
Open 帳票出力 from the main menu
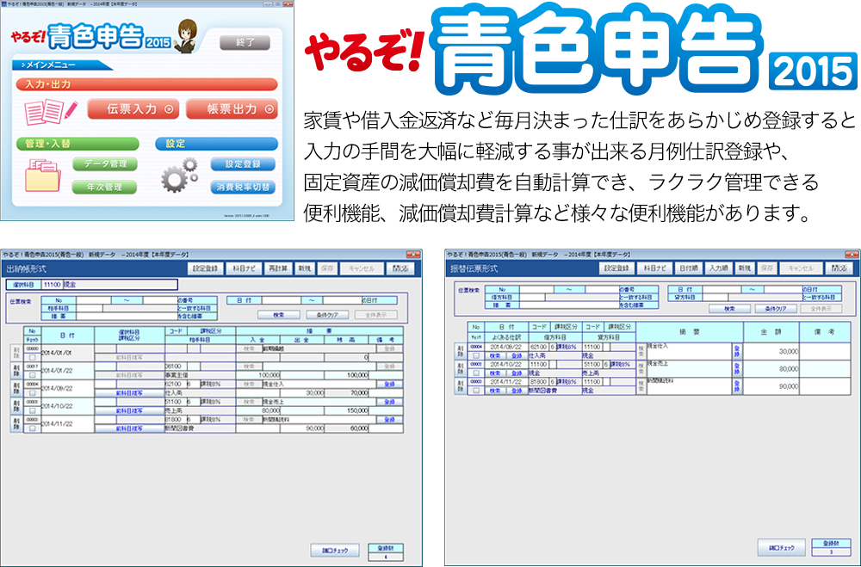[232, 109]
